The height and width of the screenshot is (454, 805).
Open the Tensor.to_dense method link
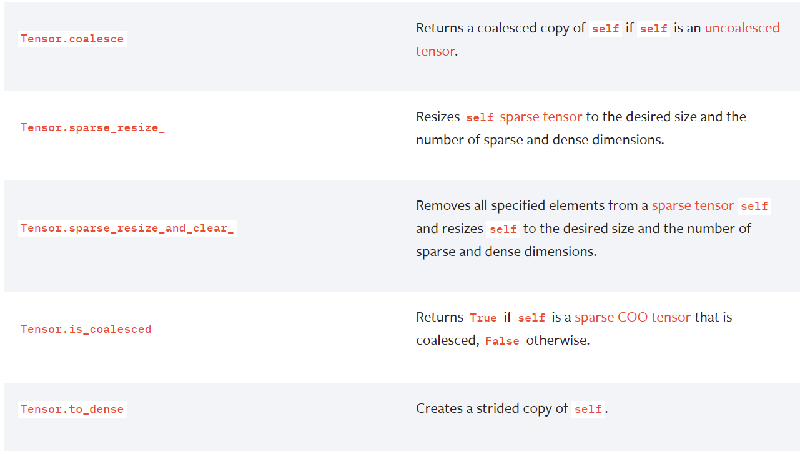72,410
